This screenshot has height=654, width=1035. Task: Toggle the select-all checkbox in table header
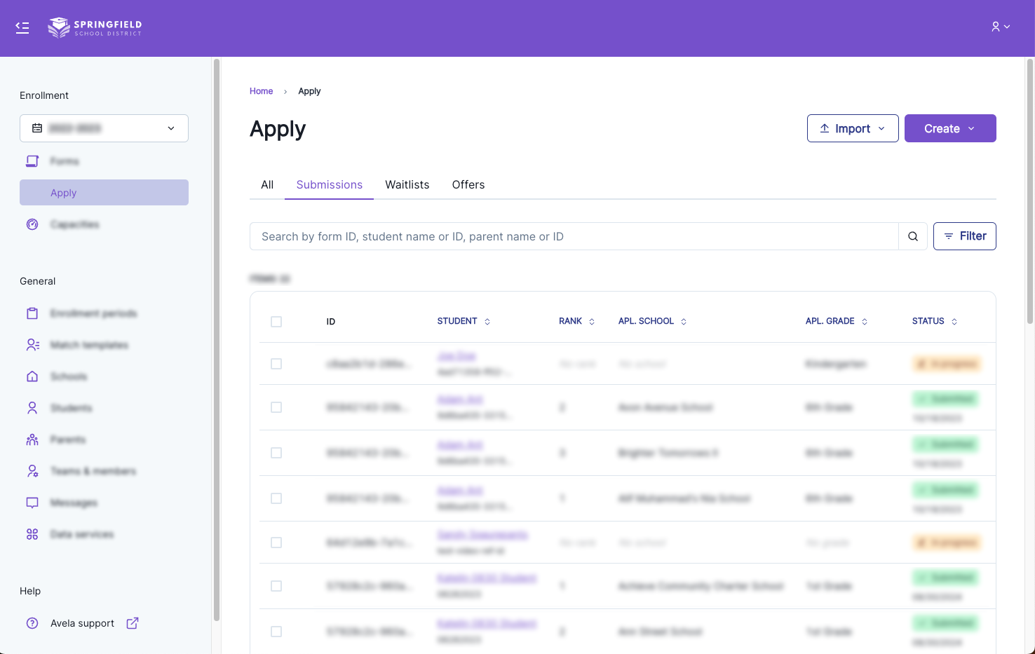coord(276,322)
